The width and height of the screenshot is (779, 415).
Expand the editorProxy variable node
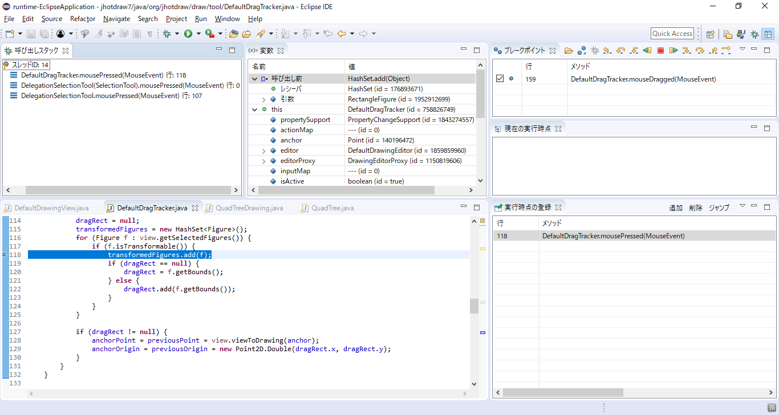(263, 161)
